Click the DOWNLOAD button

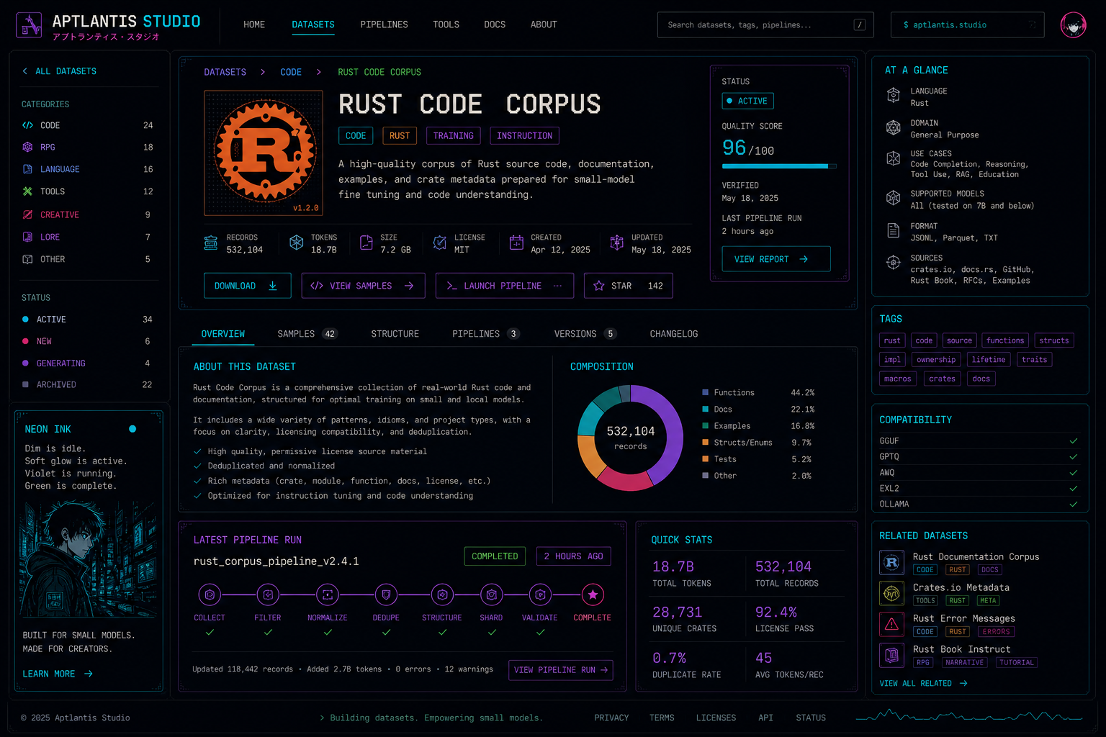(x=248, y=286)
